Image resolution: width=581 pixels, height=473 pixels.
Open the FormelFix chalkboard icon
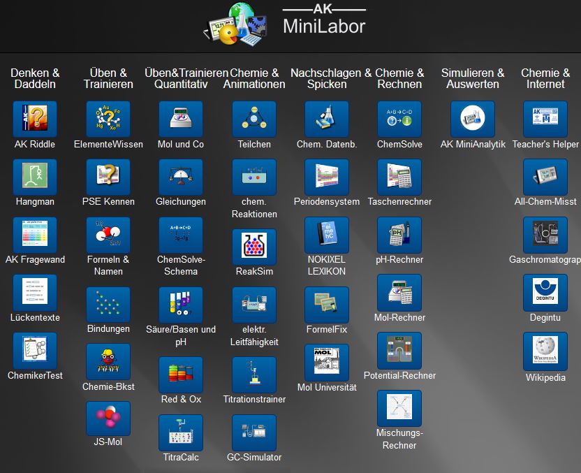pyautogui.click(x=327, y=305)
